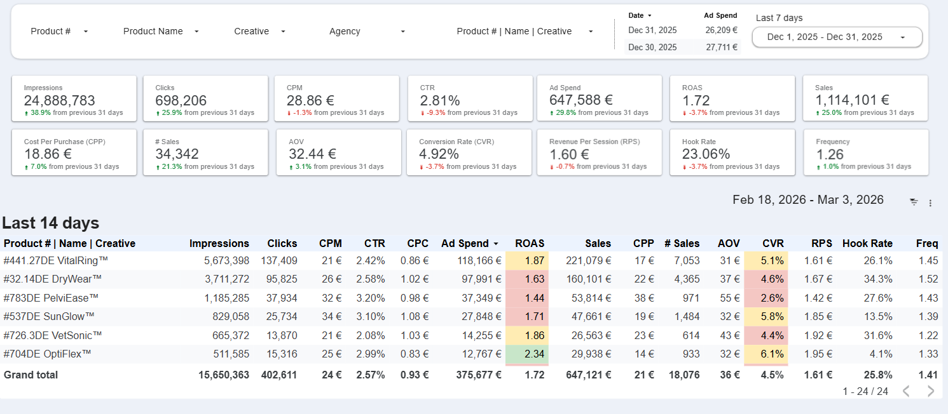Sort table by the Impressions column header

coord(219,243)
